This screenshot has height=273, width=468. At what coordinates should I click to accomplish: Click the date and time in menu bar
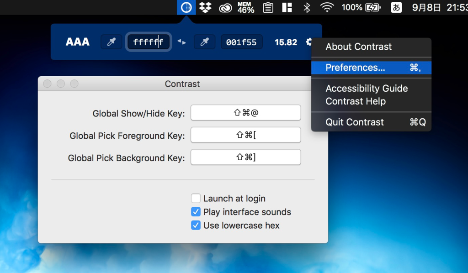(440, 7)
